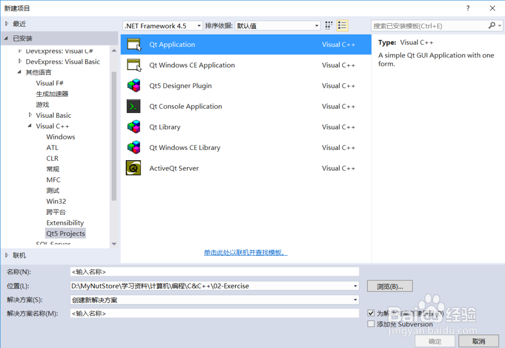
Task: Enable 添加至 Subversion option
Action: tap(371, 324)
